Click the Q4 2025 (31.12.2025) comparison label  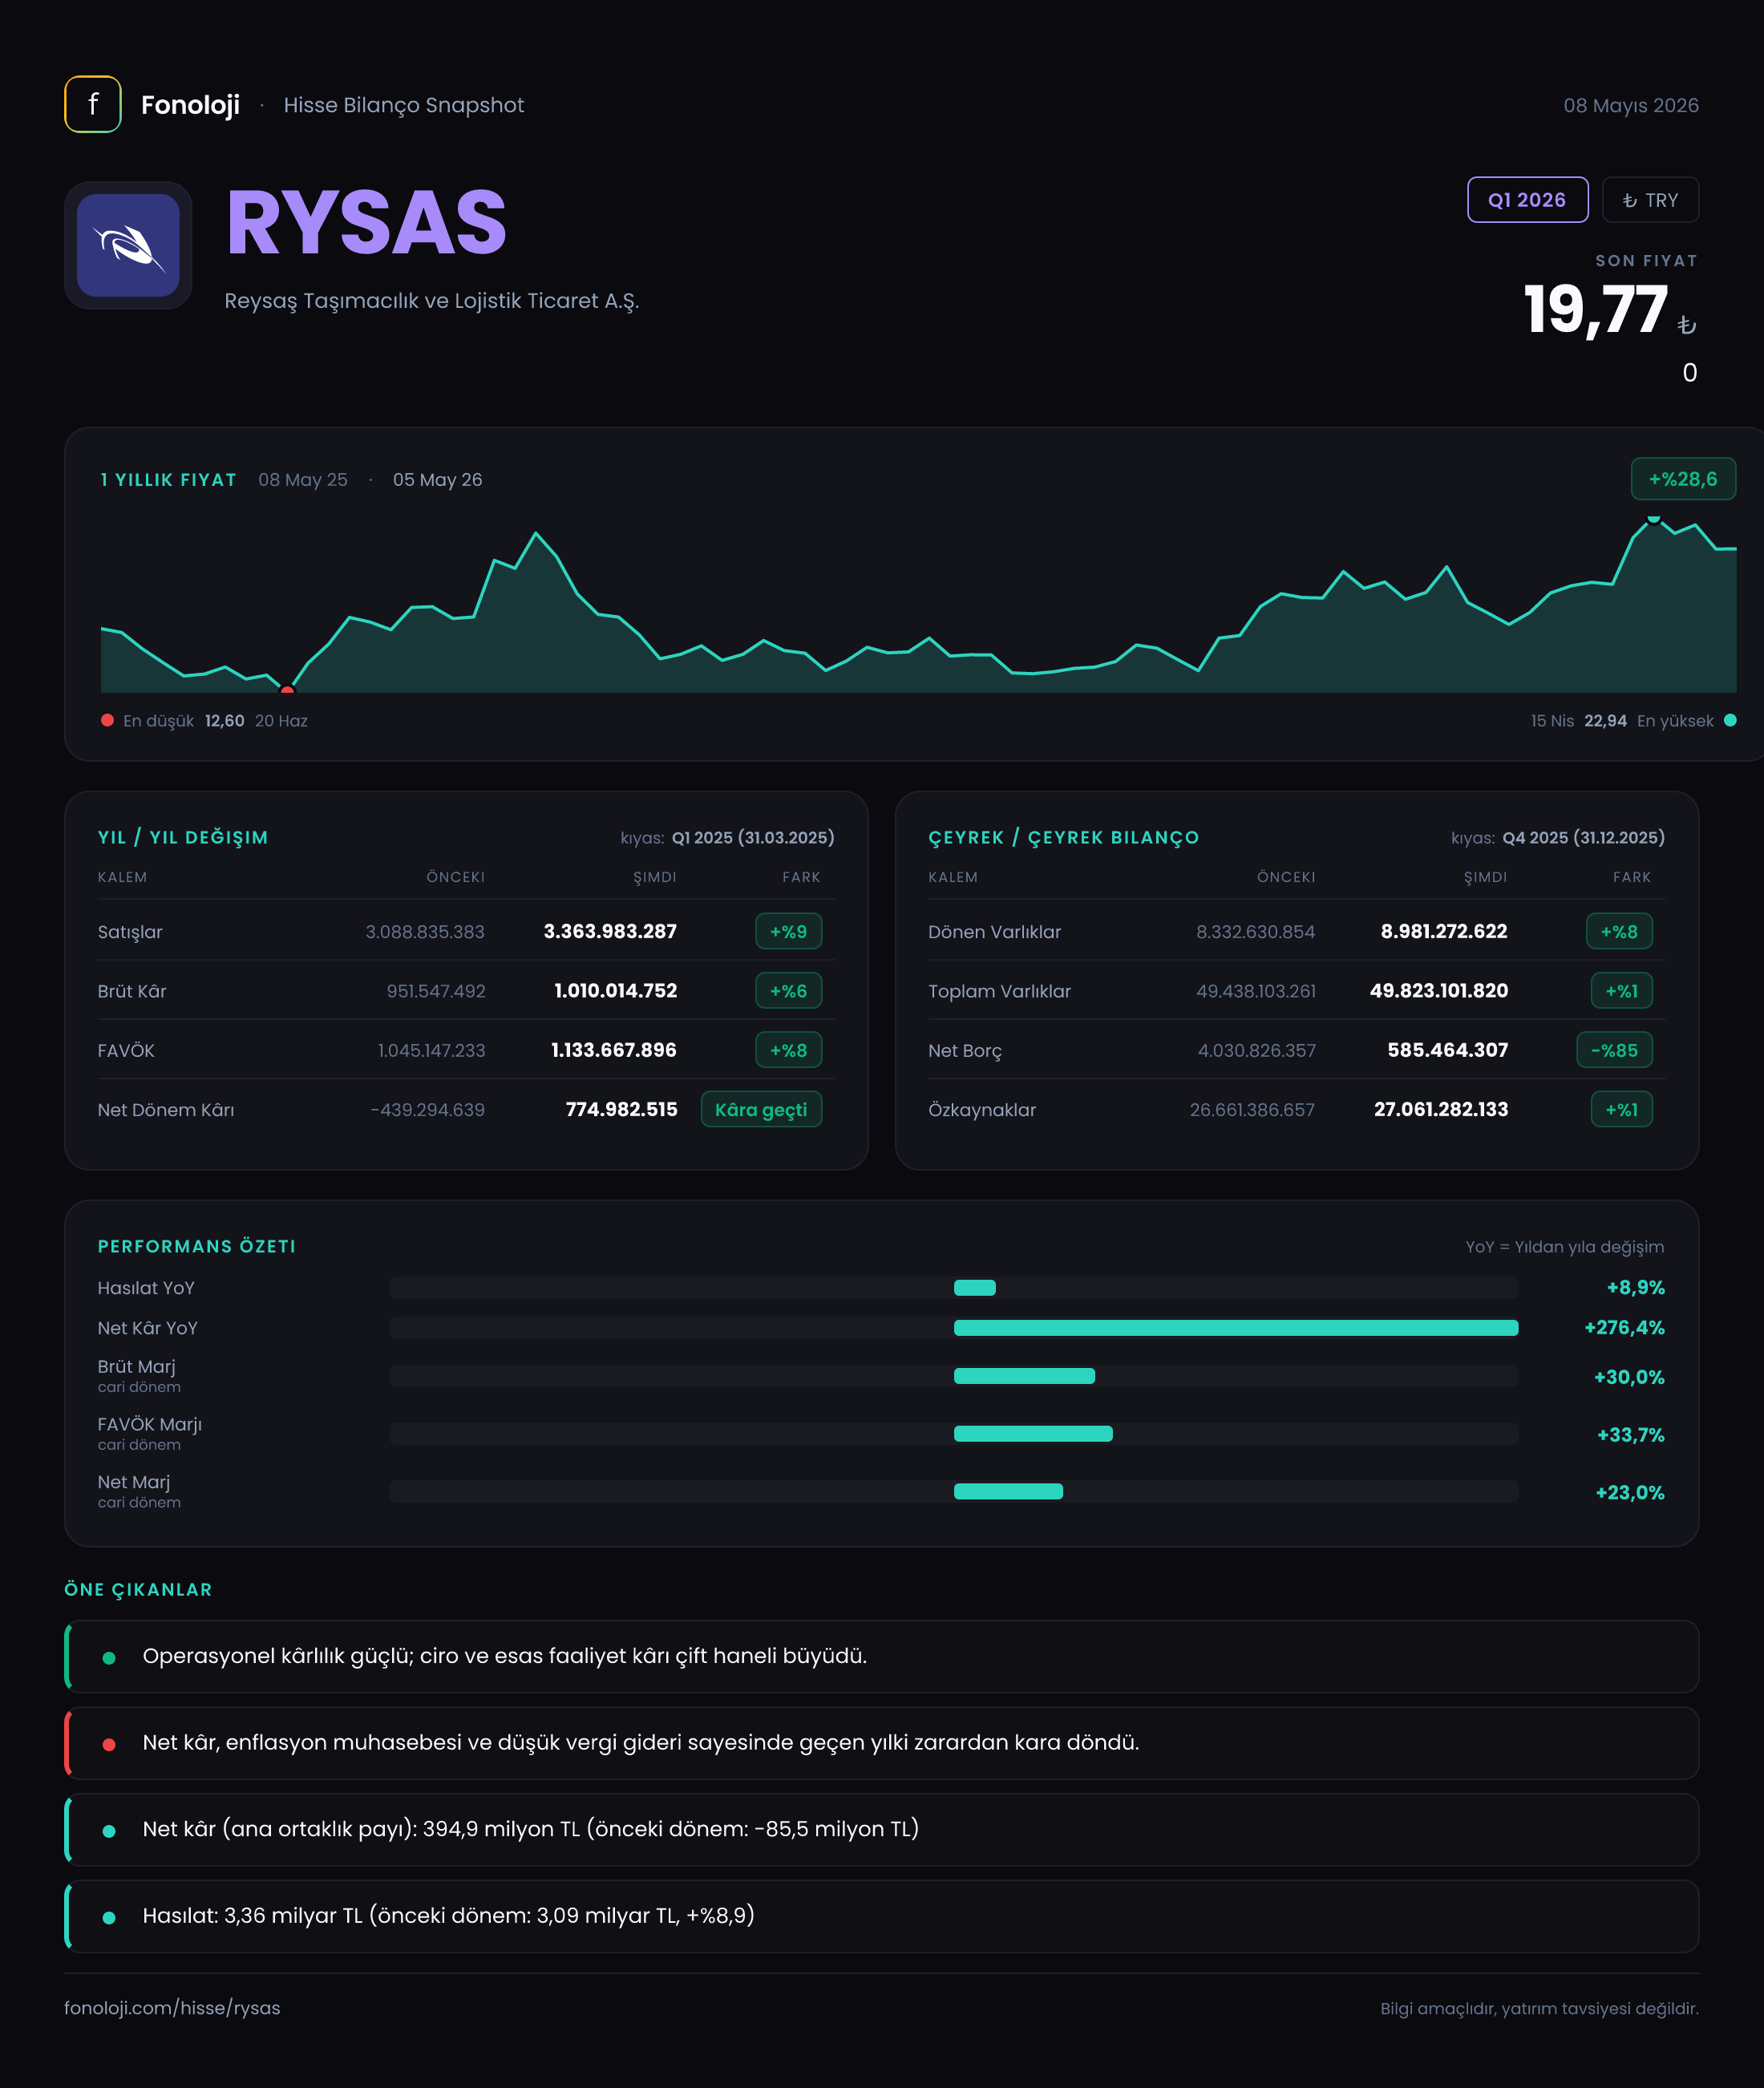1584,837
